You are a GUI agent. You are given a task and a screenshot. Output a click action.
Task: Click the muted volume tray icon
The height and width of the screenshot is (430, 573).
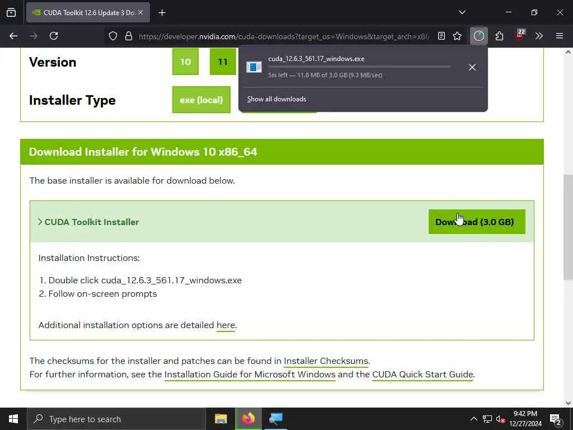(x=501, y=419)
